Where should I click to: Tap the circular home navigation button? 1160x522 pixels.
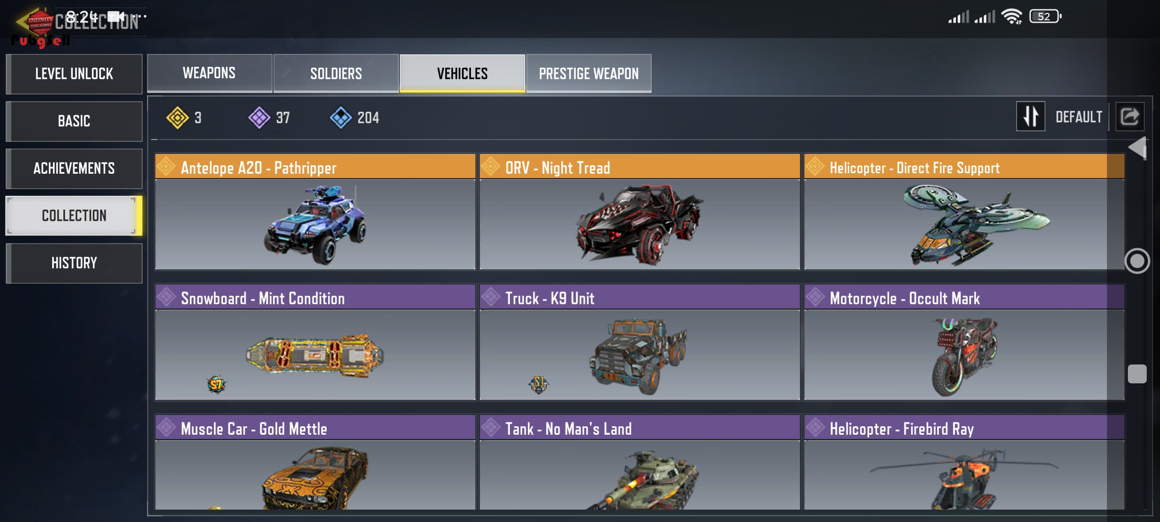1137,261
